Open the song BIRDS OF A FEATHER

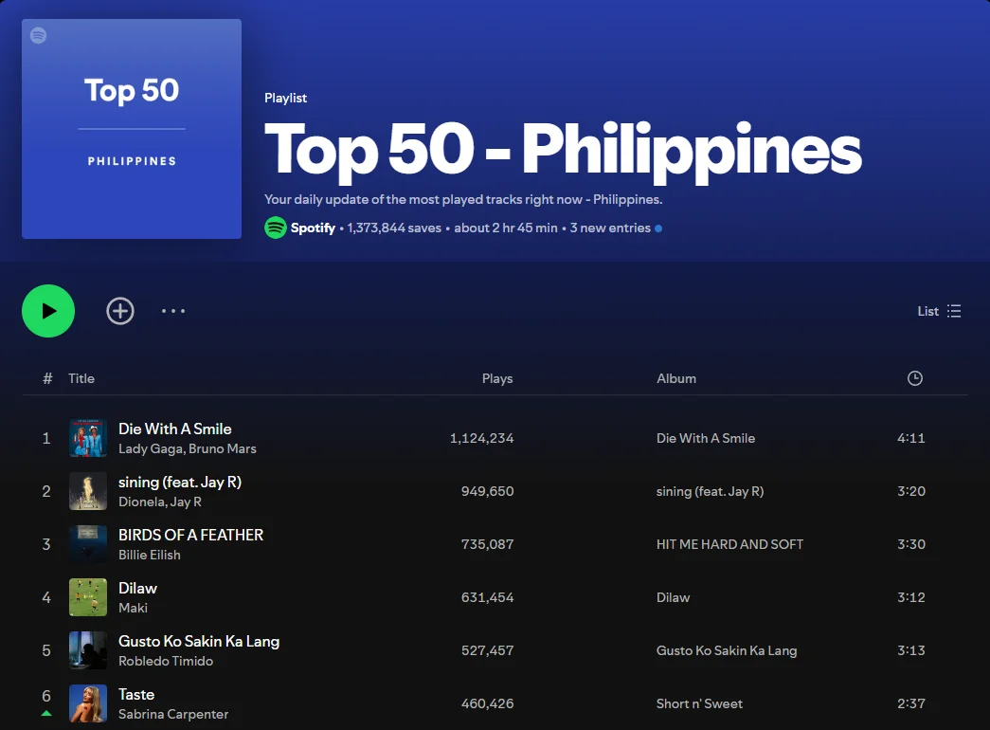tap(190, 535)
